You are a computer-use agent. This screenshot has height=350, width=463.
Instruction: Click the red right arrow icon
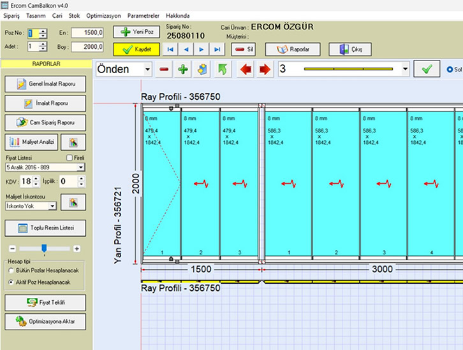pyautogui.click(x=263, y=69)
